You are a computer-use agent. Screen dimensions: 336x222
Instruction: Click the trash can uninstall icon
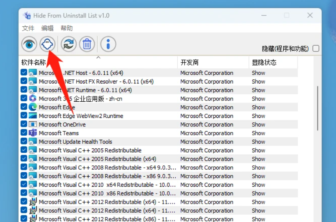[x=87, y=44]
